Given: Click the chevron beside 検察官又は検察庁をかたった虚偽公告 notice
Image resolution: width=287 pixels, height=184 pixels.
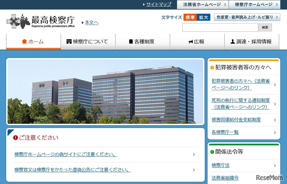Looking at the screenshot, I should (193, 170).
